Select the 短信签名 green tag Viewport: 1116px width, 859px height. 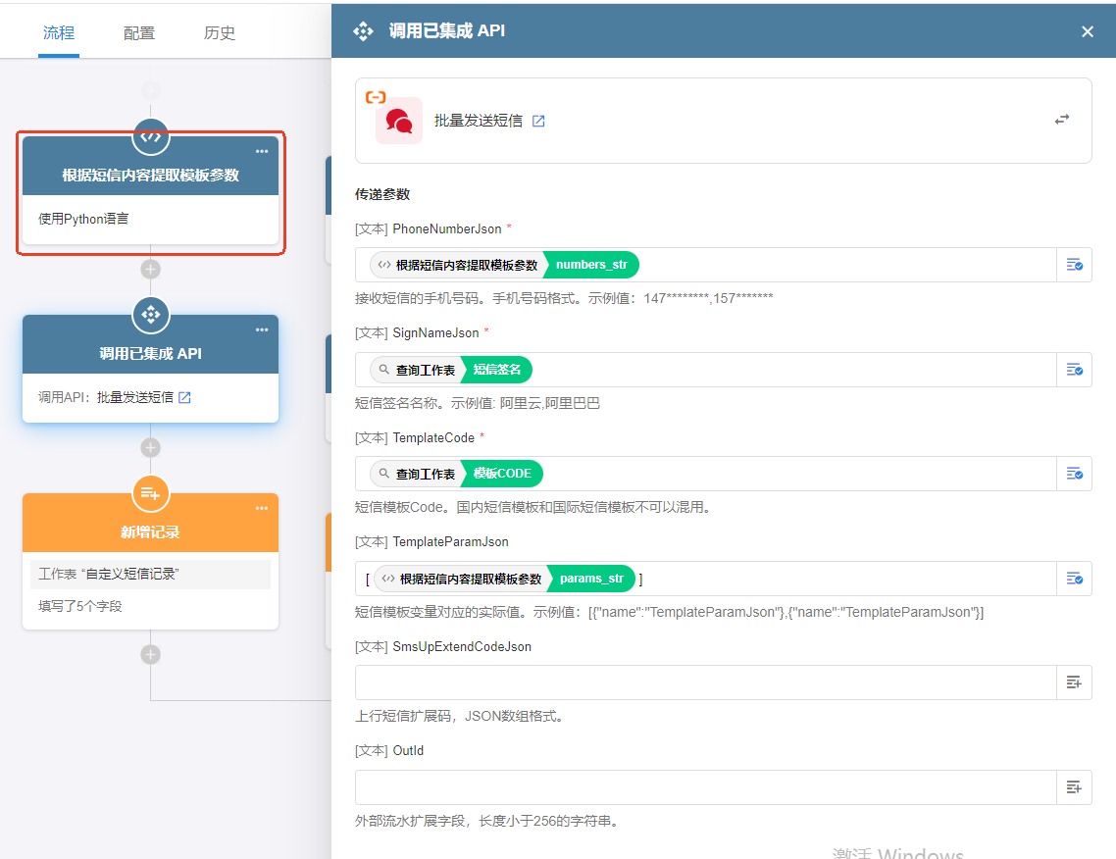(x=497, y=370)
